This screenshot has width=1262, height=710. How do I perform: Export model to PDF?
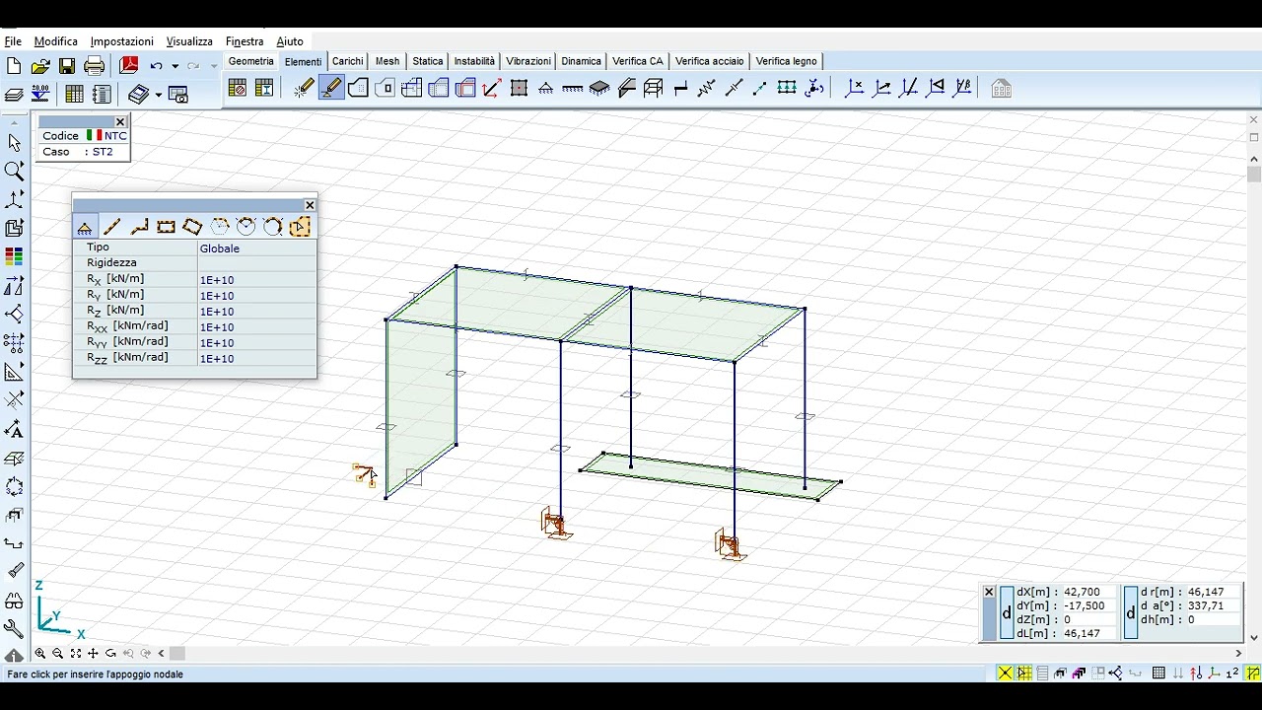click(x=129, y=66)
